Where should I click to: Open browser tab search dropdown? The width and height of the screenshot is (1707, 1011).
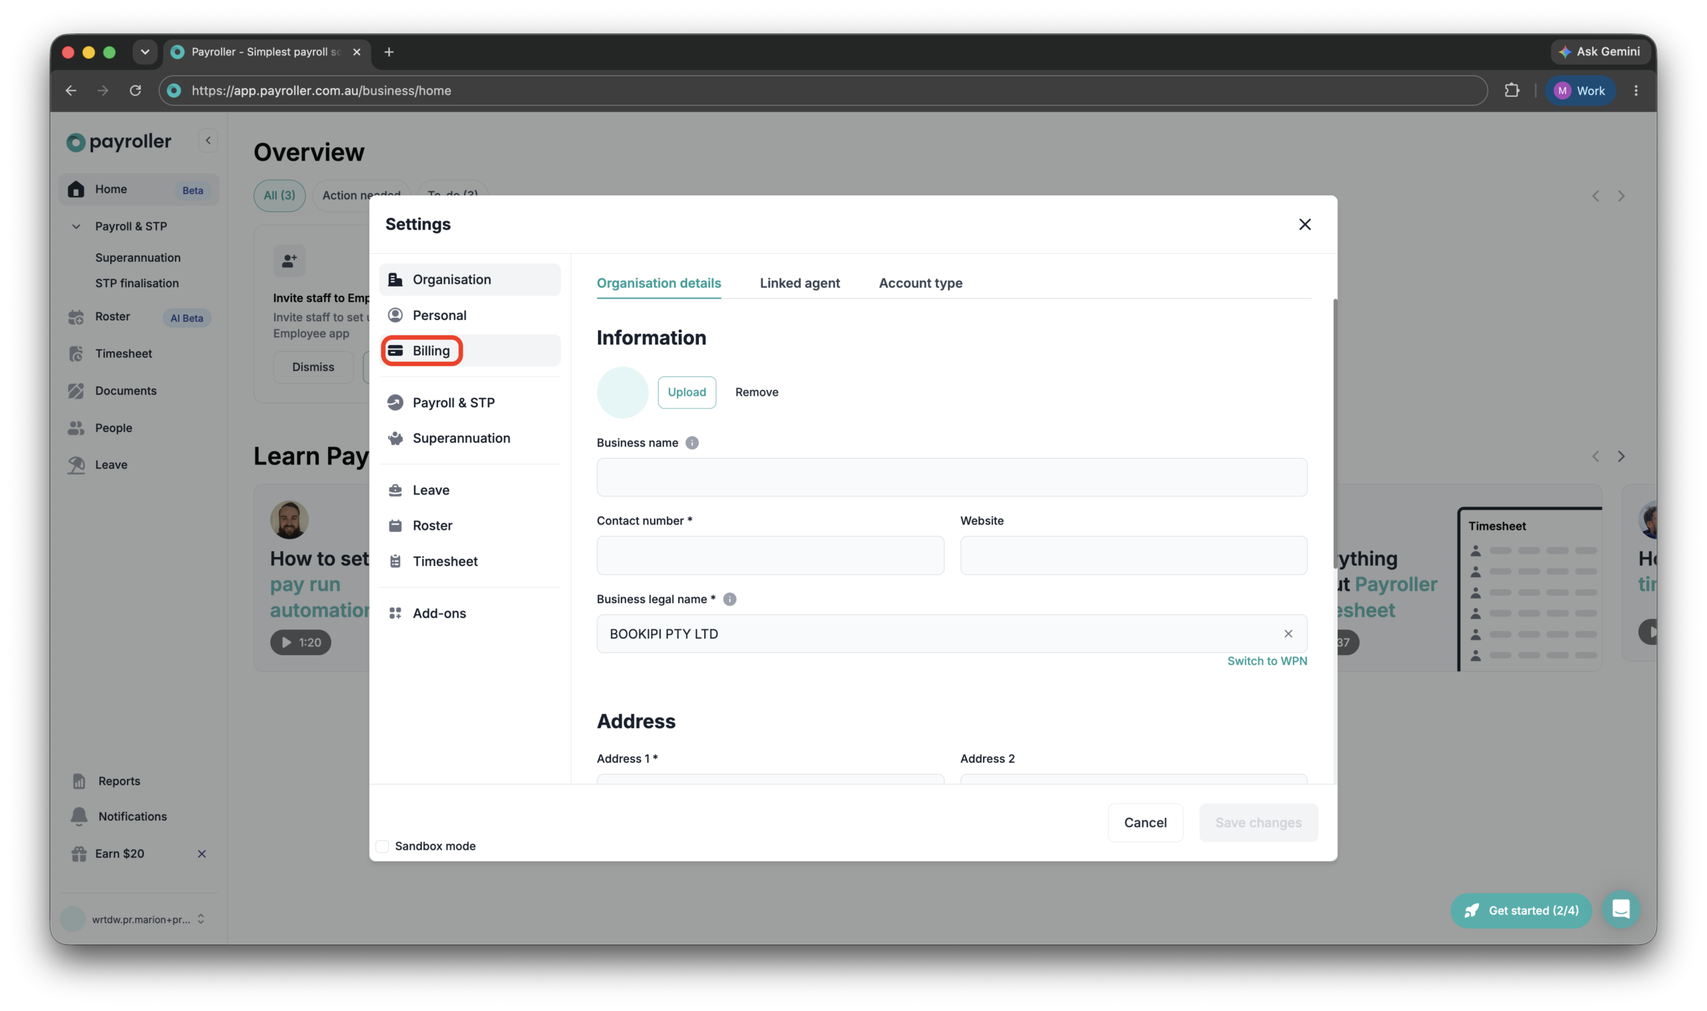coord(145,52)
